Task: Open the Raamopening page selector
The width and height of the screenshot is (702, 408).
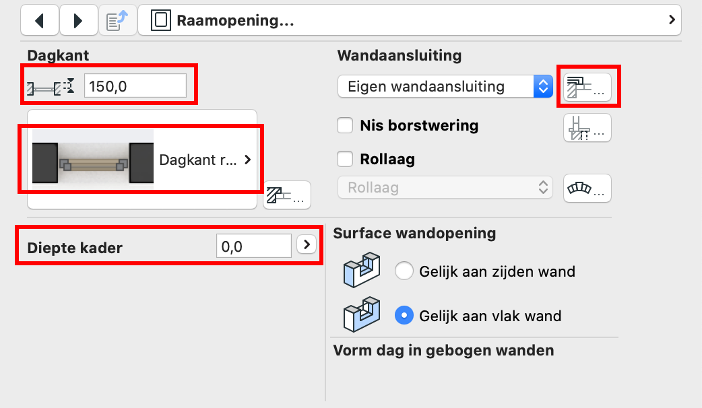Action: [410, 20]
